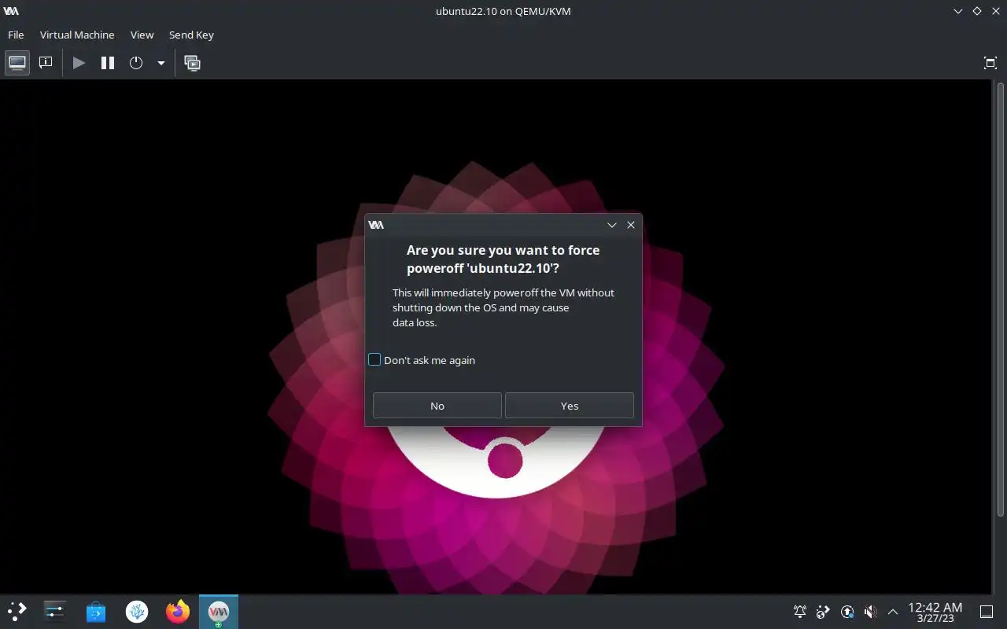
Task: Click the main window virt-manager title icon
Action: (11, 11)
